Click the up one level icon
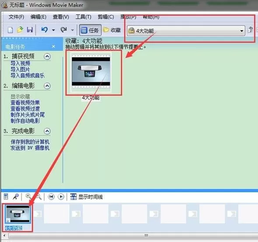This screenshot has height=242, width=258. pos(250,30)
